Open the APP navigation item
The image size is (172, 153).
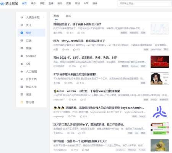[86, 3]
